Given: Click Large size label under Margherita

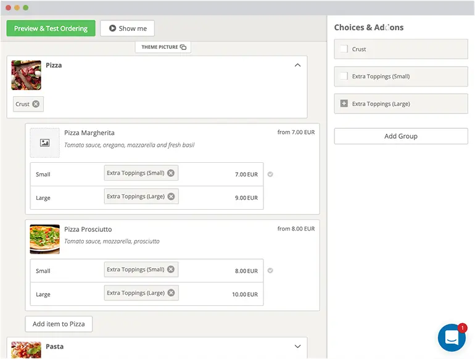Looking at the screenshot, I should pyautogui.click(x=43, y=198).
